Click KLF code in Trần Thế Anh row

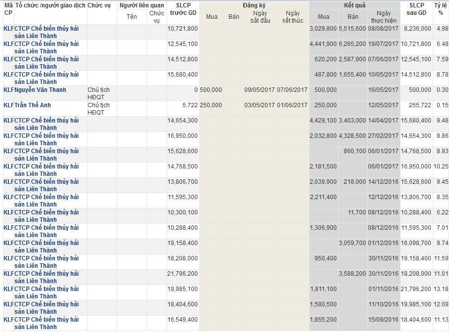pos(8,105)
